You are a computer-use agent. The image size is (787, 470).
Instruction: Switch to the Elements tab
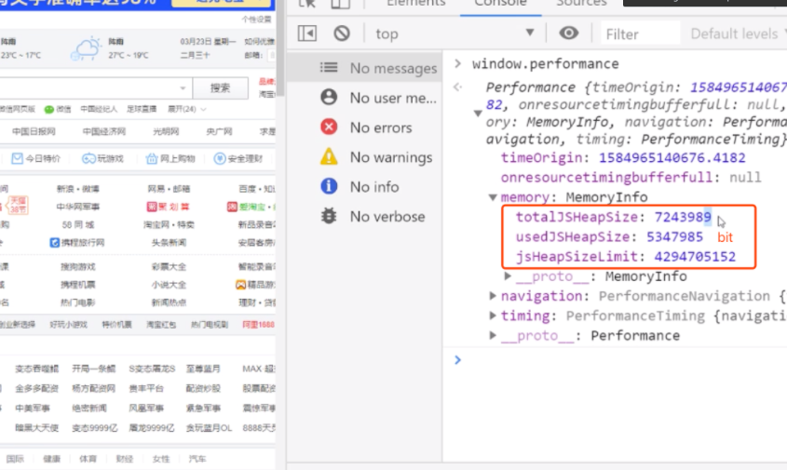[416, 4]
